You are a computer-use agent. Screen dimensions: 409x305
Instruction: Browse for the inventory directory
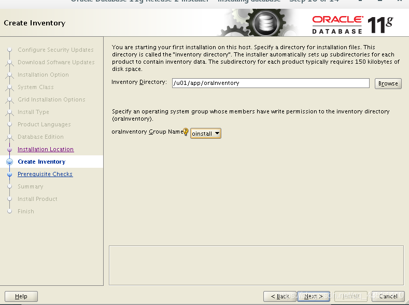(388, 83)
